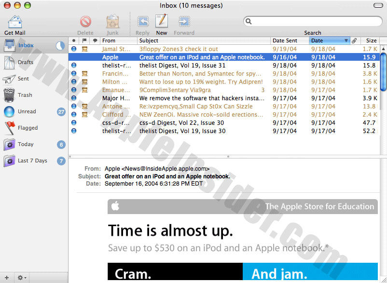Sort by the unread status column header

[x=73, y=40]
